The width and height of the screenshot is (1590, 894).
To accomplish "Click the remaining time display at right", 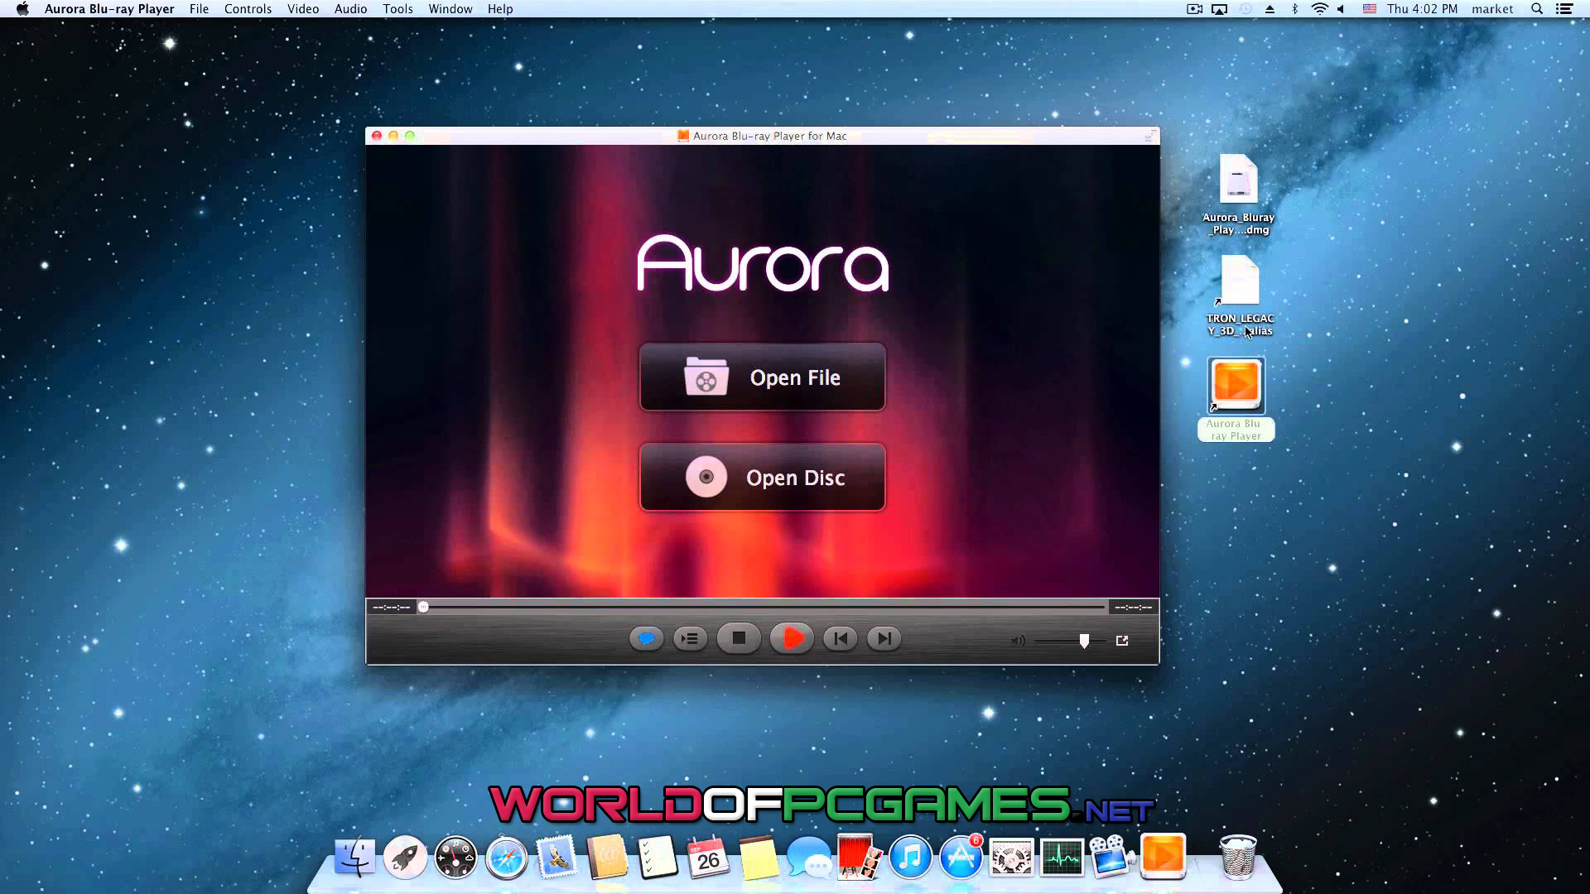I will pyautogui.click(x=1133, y=608).
